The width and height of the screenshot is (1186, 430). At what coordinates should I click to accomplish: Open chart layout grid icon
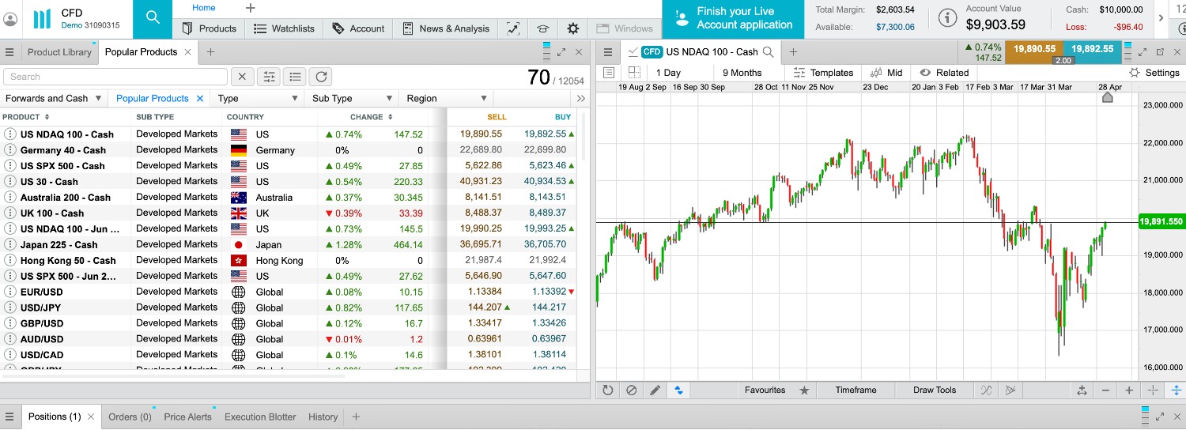click(x=634, y=72)
